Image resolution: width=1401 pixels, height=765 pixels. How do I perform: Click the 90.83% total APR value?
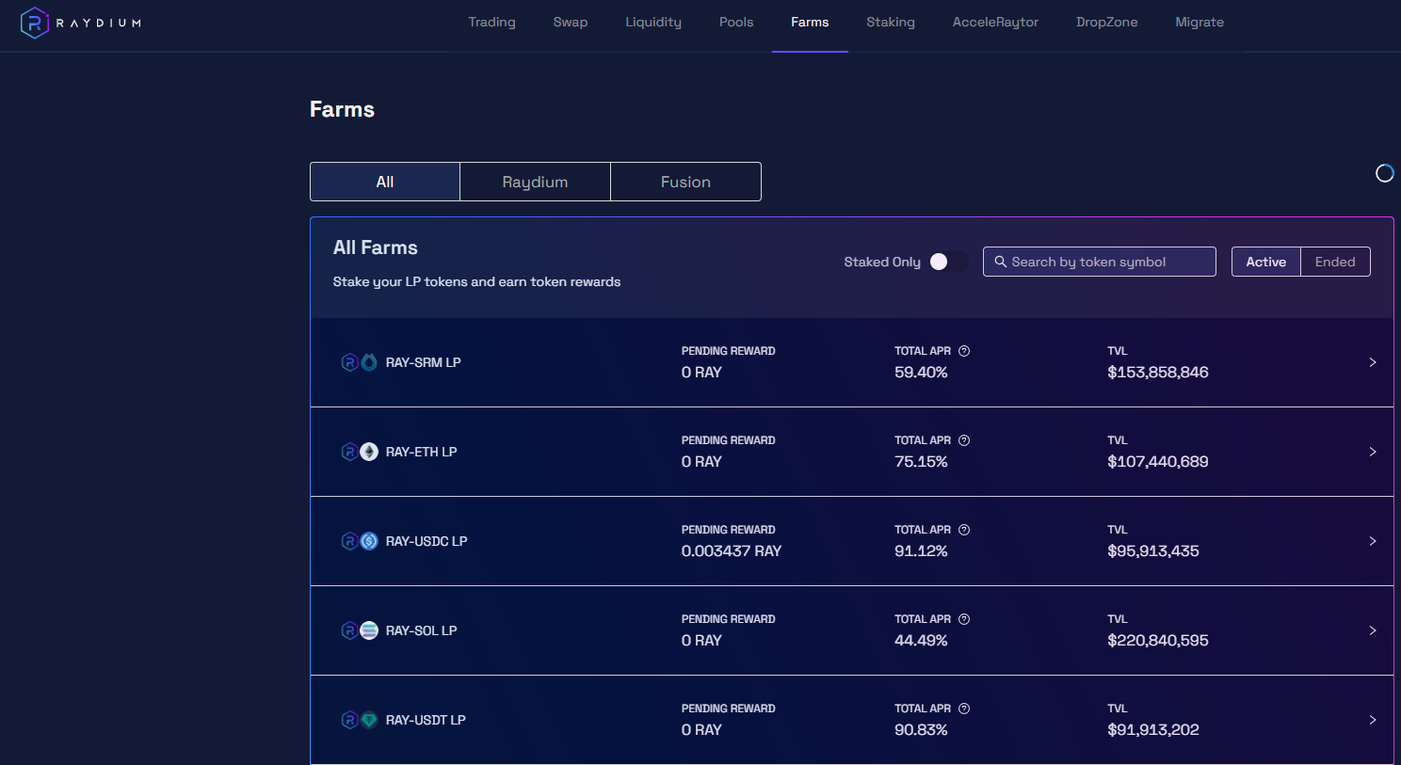click(921, 730)
